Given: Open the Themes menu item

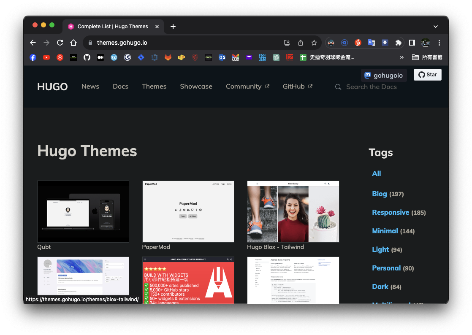Looking at the screenshot, I should [x=154, y=86].
